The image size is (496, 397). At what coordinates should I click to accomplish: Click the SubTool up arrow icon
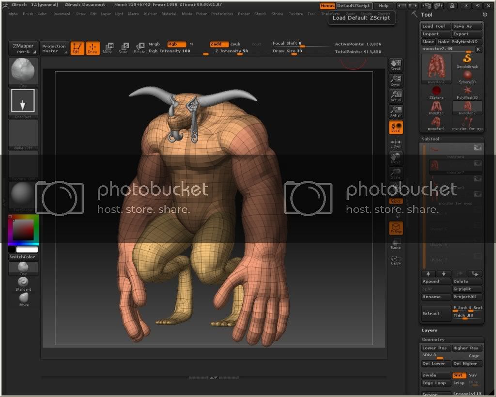(x=429, y=273)
